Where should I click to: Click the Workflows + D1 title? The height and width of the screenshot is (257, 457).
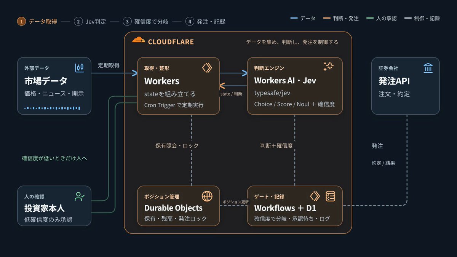pos(285,208)
